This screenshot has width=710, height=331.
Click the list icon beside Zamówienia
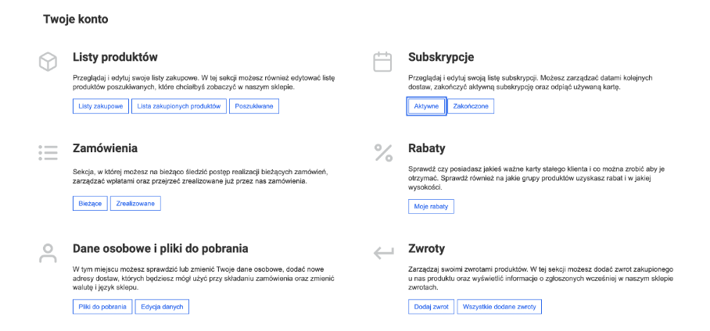point(48,153)
